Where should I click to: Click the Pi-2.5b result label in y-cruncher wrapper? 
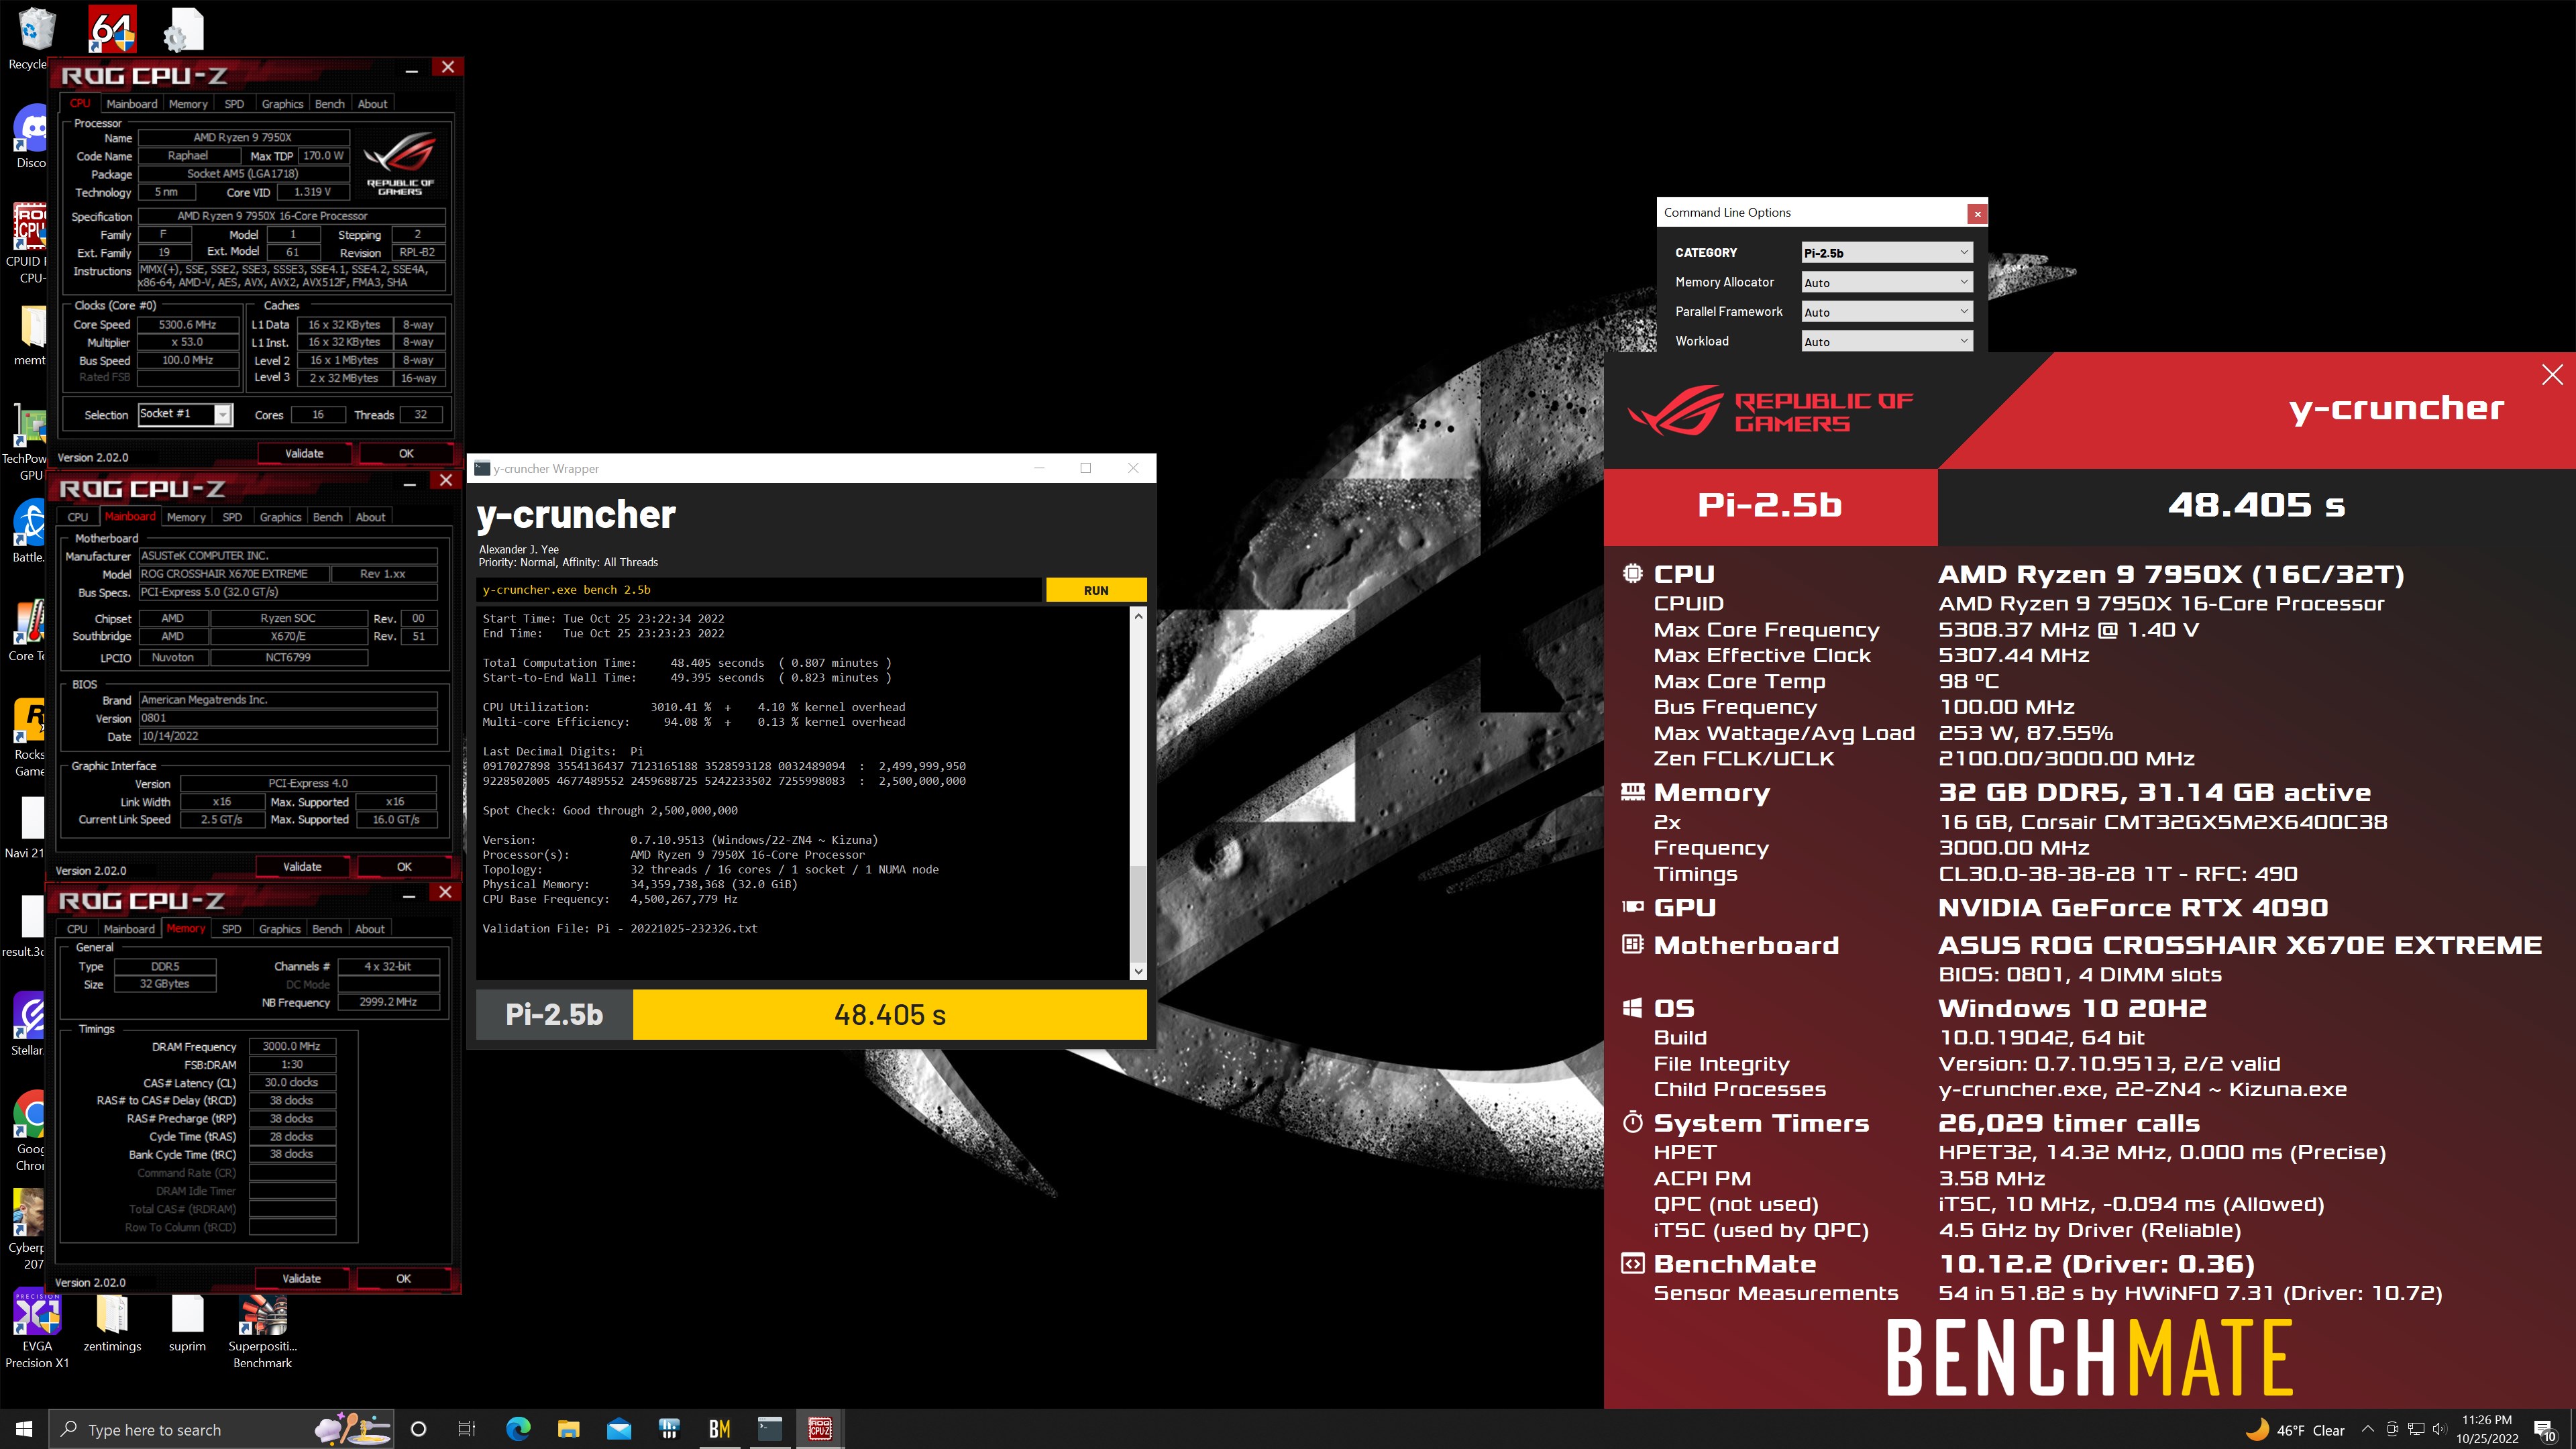click(x=554, y=1015)
